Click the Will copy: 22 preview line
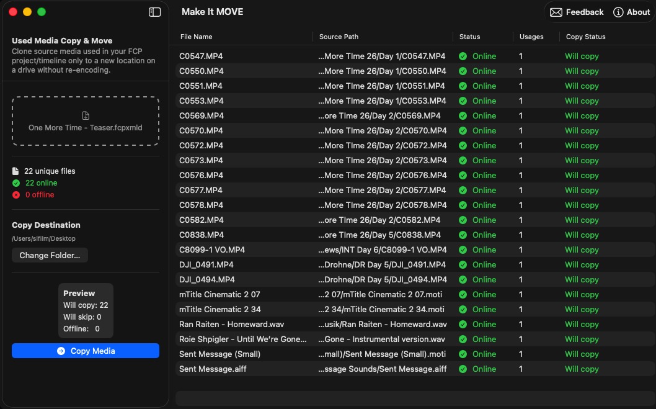Viewport: 656px width, 409px height. coord(86,305)
